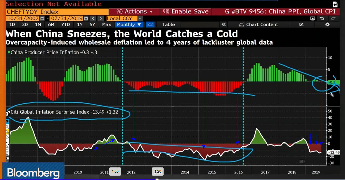
Task: Open the Monthly periodicity dropdown
Action: [x=129, y=25]
